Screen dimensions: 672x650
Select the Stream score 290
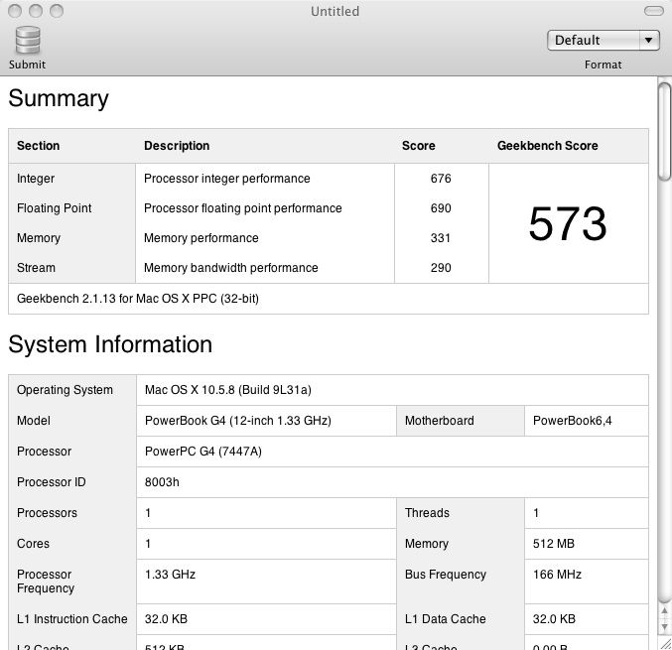[441, 268]
